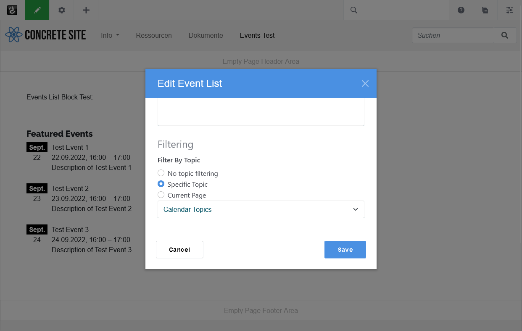Viewport: 522px width, 331px height.
Task: Add a new block using the plus icon
Action: coord(86,10)
